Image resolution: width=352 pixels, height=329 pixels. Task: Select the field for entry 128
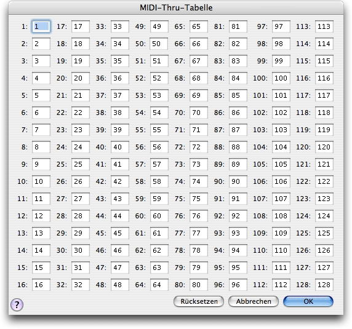click(x=324, y=285)
